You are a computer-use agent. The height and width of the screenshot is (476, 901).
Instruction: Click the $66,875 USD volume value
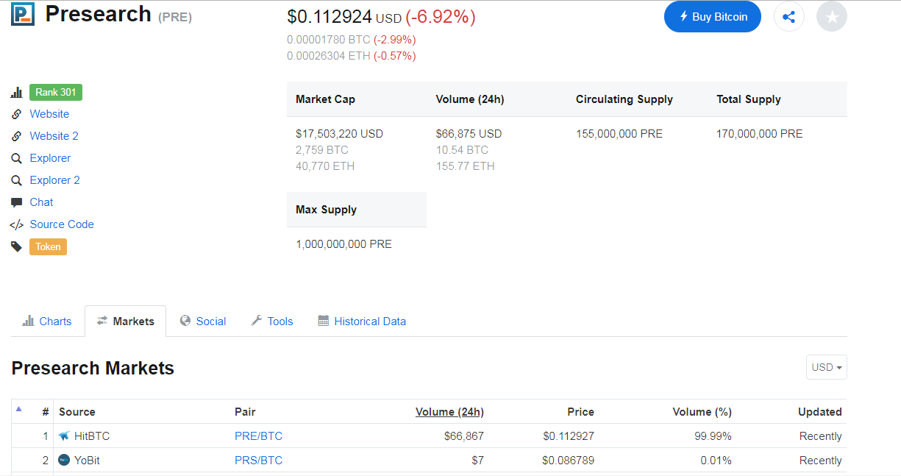(x=469, y=134)
